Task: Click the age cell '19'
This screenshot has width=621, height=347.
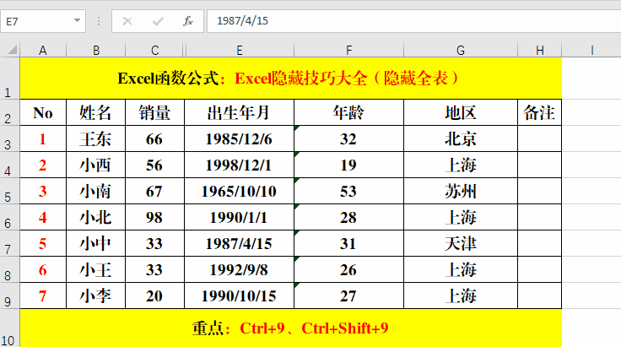Action: tap(348, 165)
